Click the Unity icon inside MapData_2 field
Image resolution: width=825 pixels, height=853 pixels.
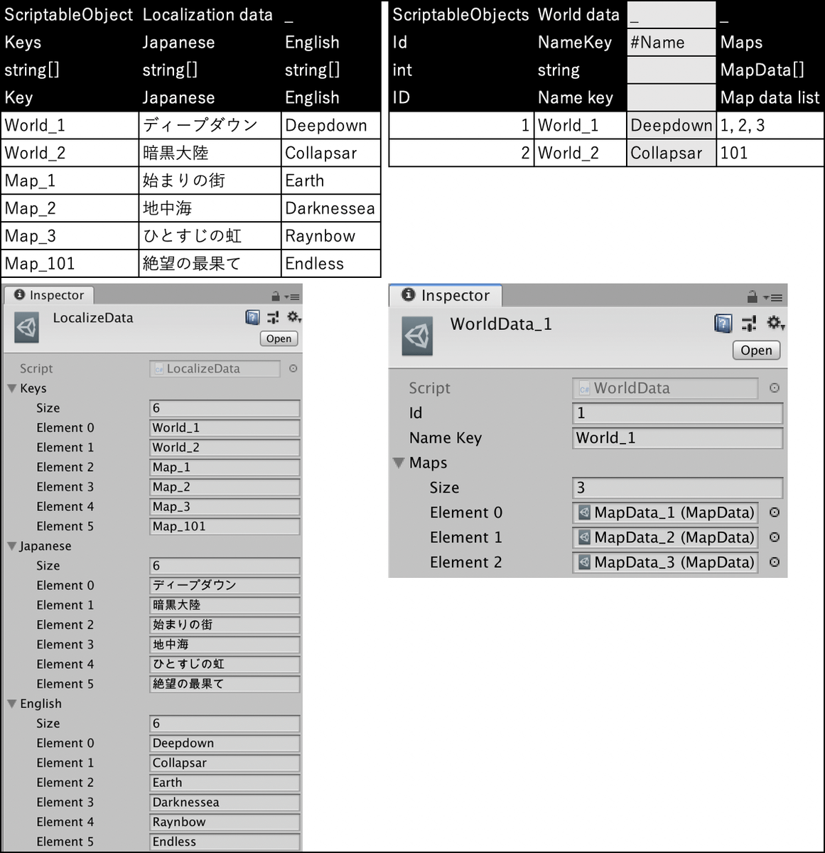click(x=584, y=537)
